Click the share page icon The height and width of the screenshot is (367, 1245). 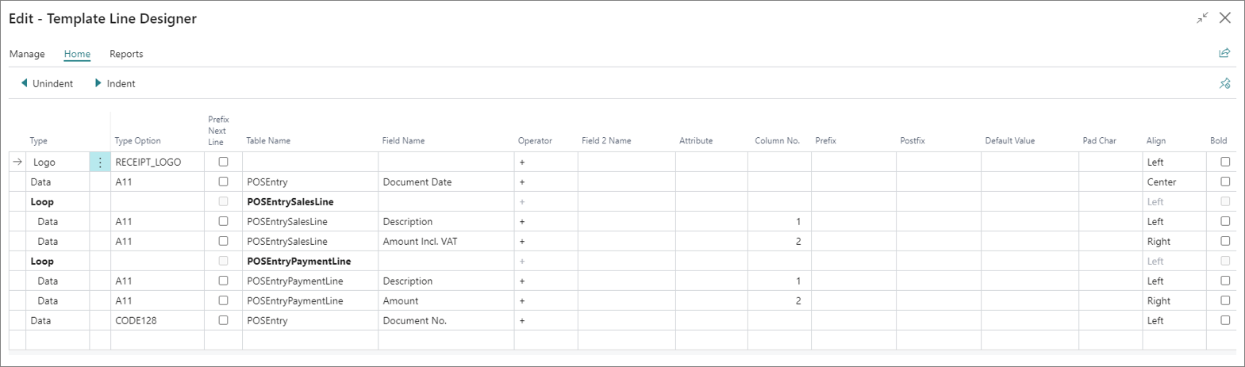[x=1224, y=53]
